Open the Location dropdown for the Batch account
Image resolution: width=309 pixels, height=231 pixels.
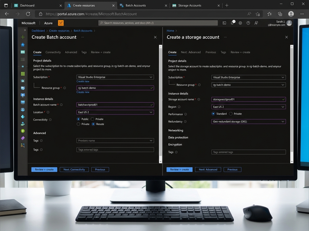115,112
